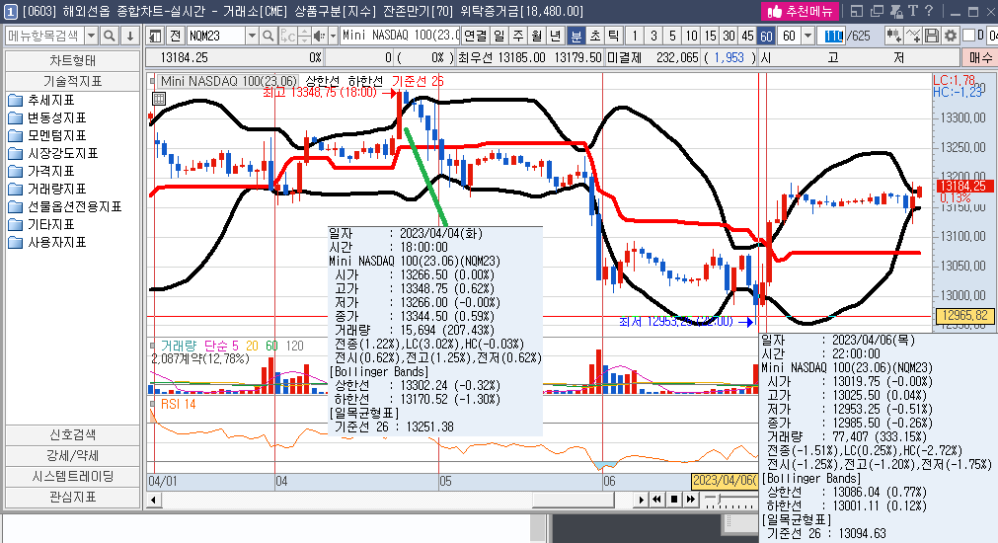Click the chart grid/table icon near top-left
This screenshot has height=543, width=998.
pos(159,98)
